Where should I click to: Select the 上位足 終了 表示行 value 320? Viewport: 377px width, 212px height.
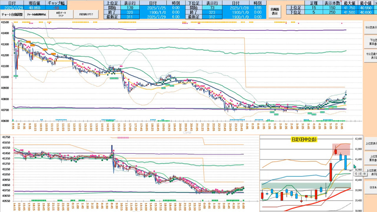point(130,12)
